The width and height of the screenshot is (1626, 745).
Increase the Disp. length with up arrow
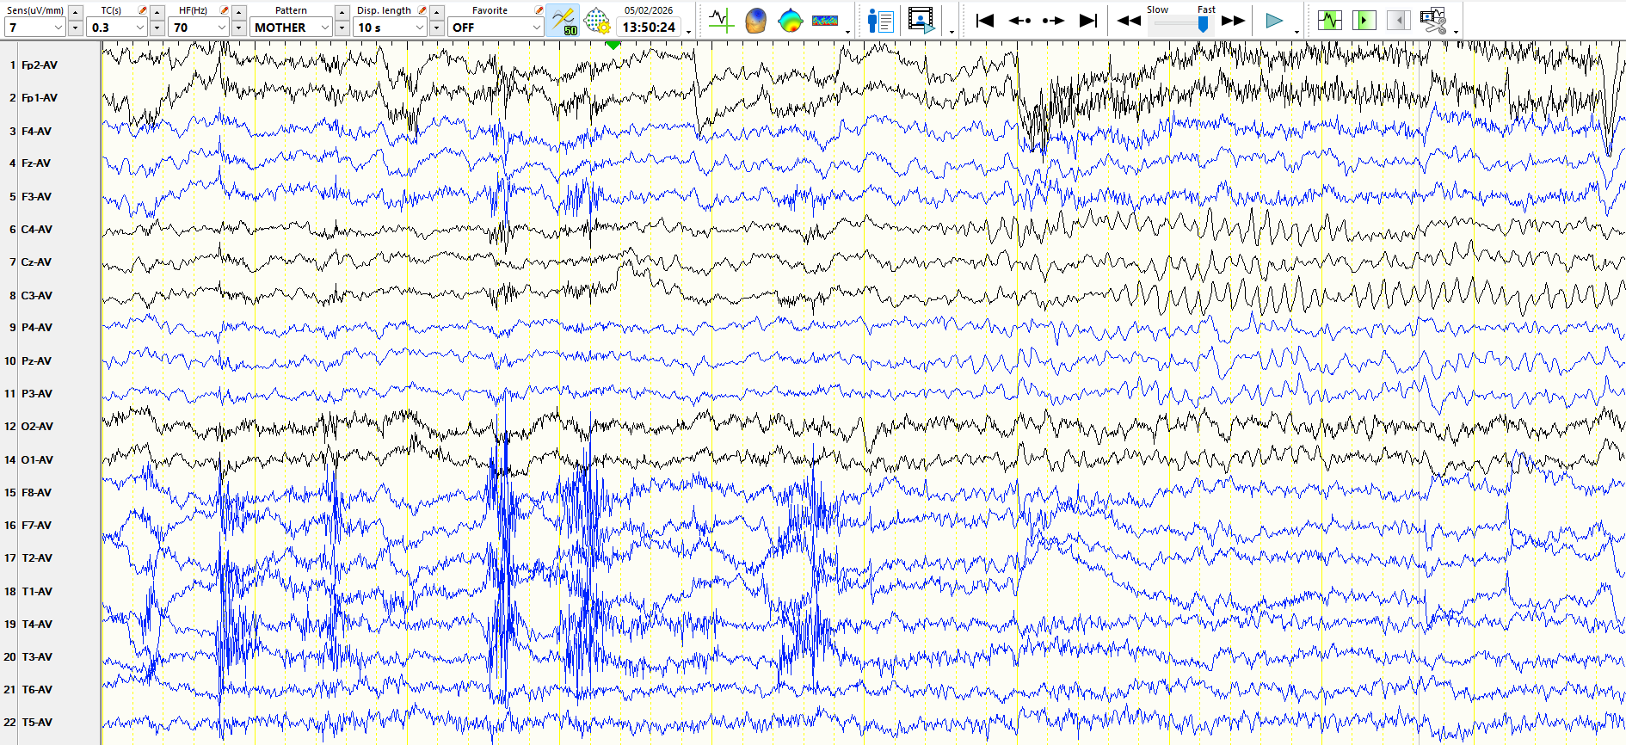pos(437,12)
